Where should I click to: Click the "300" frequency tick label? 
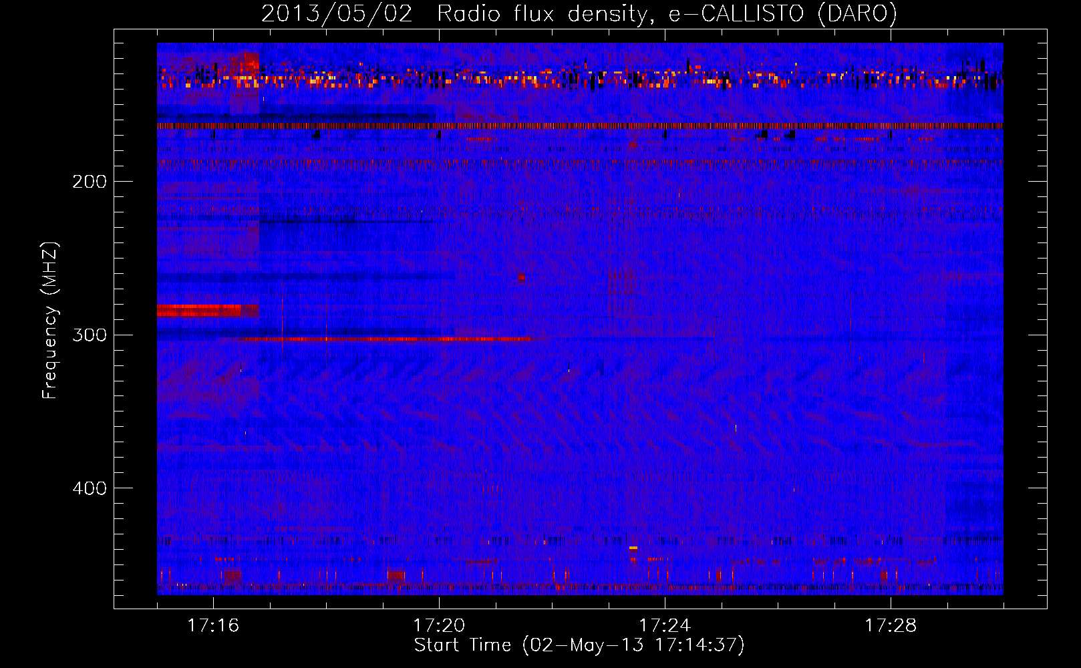click(x=89, y=335)
